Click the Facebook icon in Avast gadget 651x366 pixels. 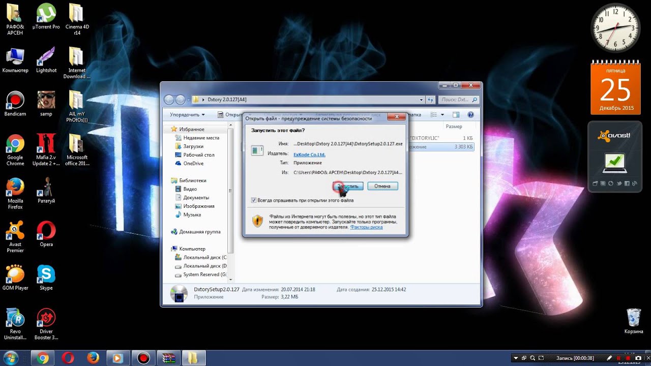[627, 184]
